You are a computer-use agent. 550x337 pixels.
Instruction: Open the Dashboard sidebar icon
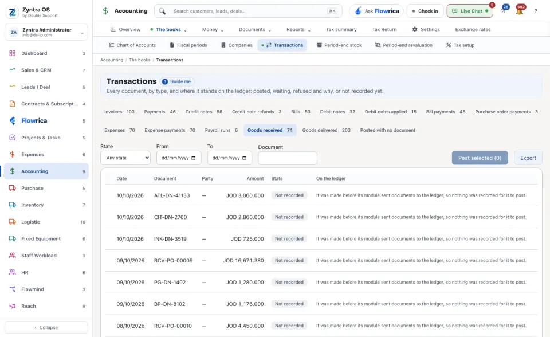(x=12, y=53)
